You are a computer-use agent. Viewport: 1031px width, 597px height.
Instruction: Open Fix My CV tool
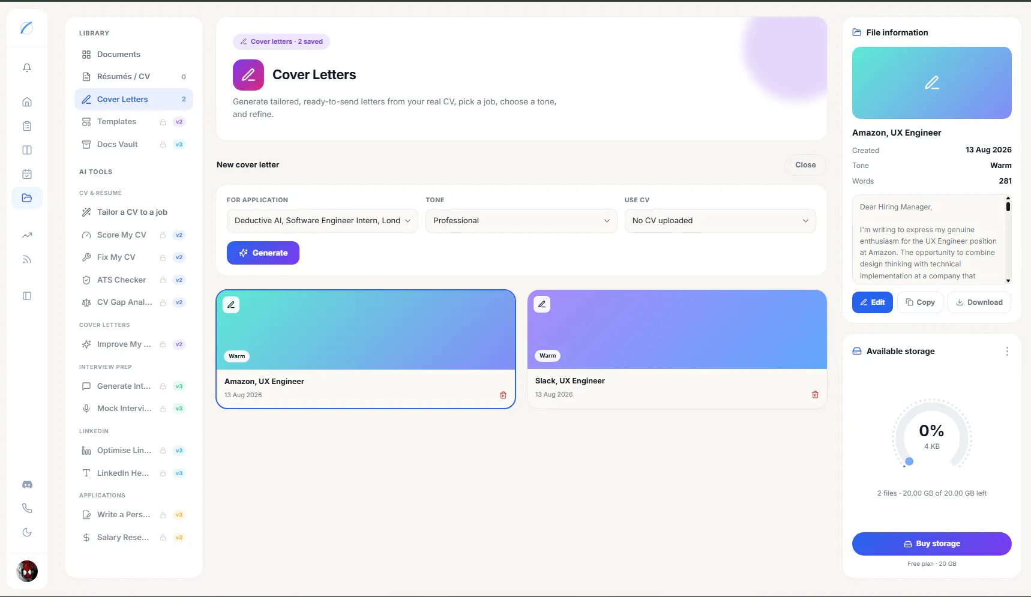click(134, 257)
